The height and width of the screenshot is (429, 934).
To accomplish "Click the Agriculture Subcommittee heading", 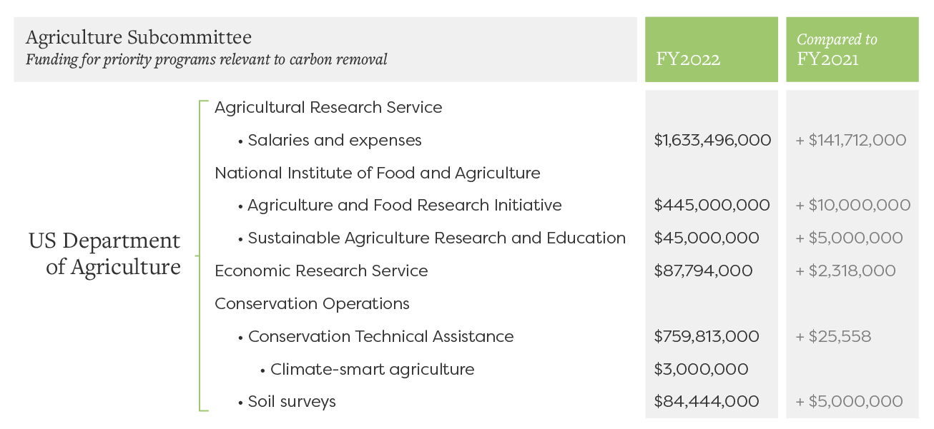I will point(139,37).
